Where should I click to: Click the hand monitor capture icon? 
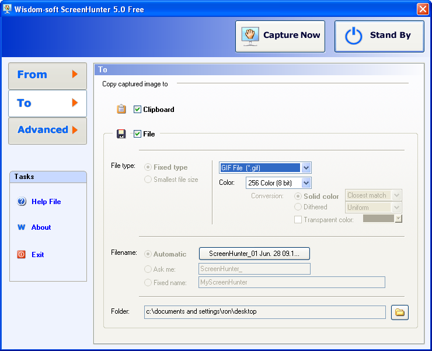pyautogui.click(x=250, y=36)
